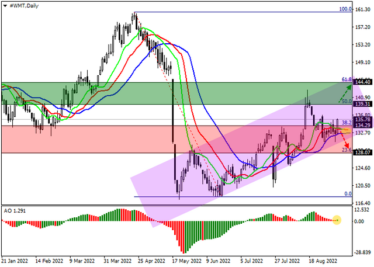Click the Fibonacci 100.0 level label
This screenshot has width=374, height=267.
pos(345,9)
